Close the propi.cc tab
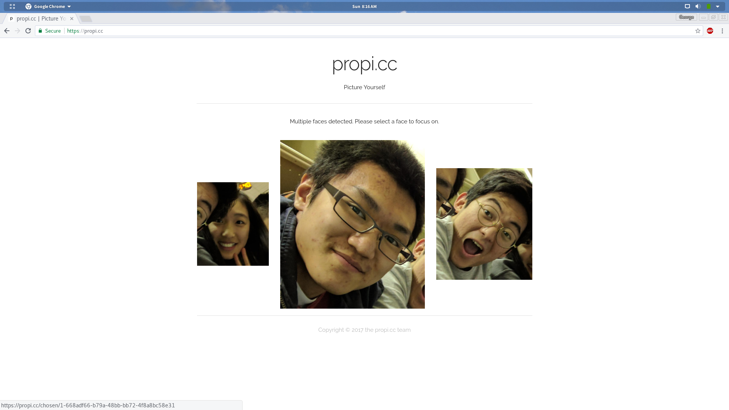Screen dimensions: 729x410 (72, 19)
